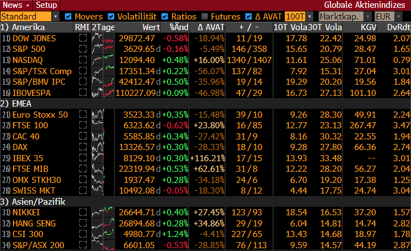Sort by the Wert column header

[151, 27]
